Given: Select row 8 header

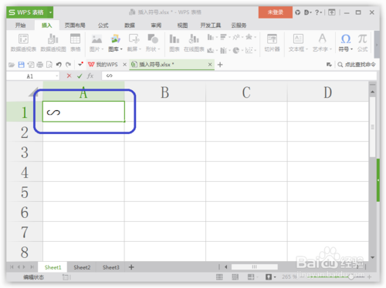Looking at the screenshot, I should pos(25,252).
